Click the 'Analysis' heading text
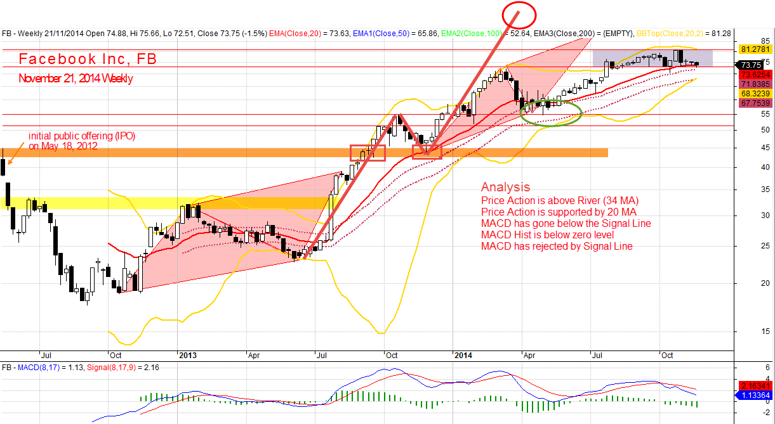The width and height of the screenshot is (775, 424). (x=505, y=187)
